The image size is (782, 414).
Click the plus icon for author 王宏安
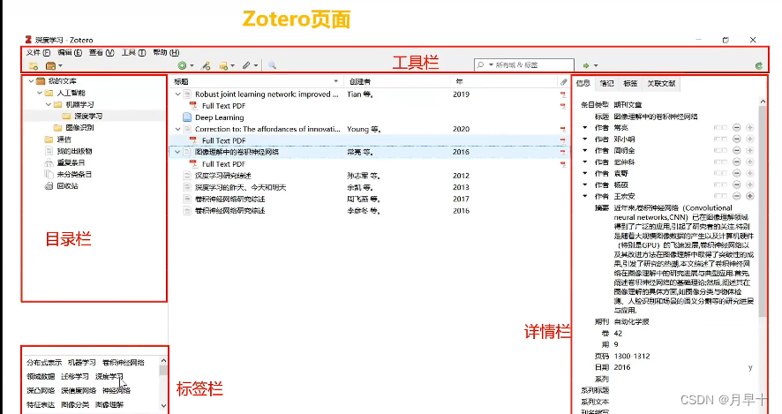click(749, 196)
